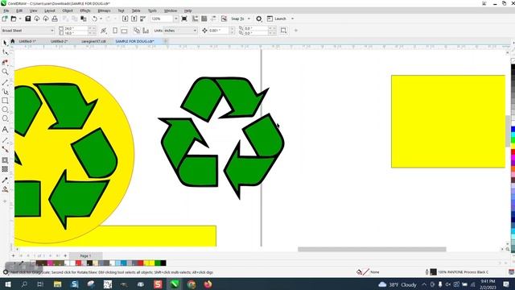Click the Open folder icon
This screenshot has height=290, width=515.
[x=14, y=19]
